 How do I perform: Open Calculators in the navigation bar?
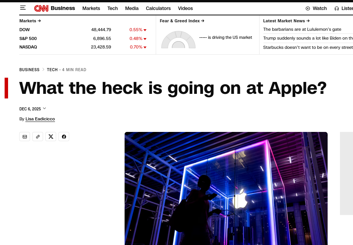(x=158, y=8)
